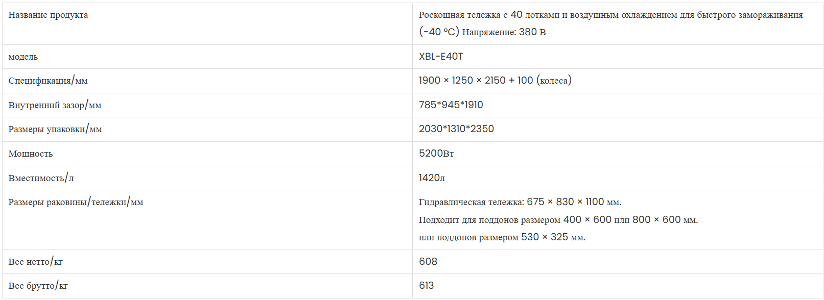Click the 'Вес нетто/кг' label
Viewport: 824px width, 300px height.
click(x=36, y=262)
